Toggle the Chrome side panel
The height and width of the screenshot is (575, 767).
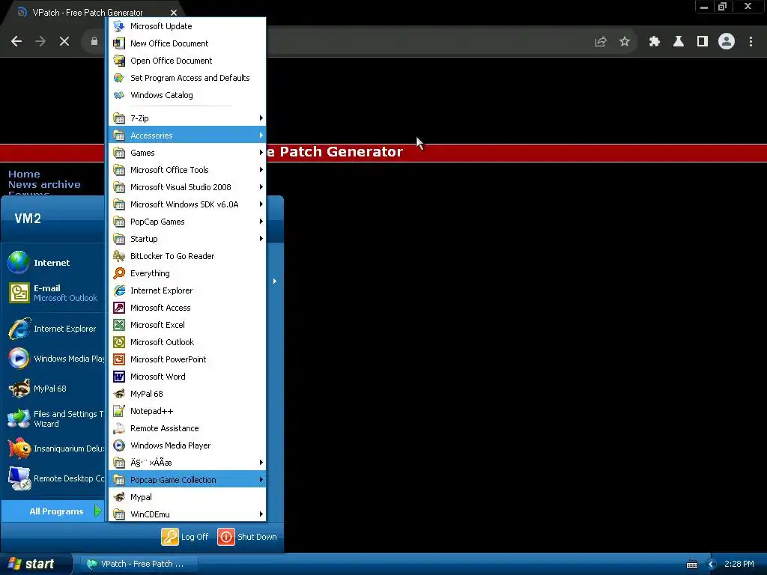tap(703, 42)
